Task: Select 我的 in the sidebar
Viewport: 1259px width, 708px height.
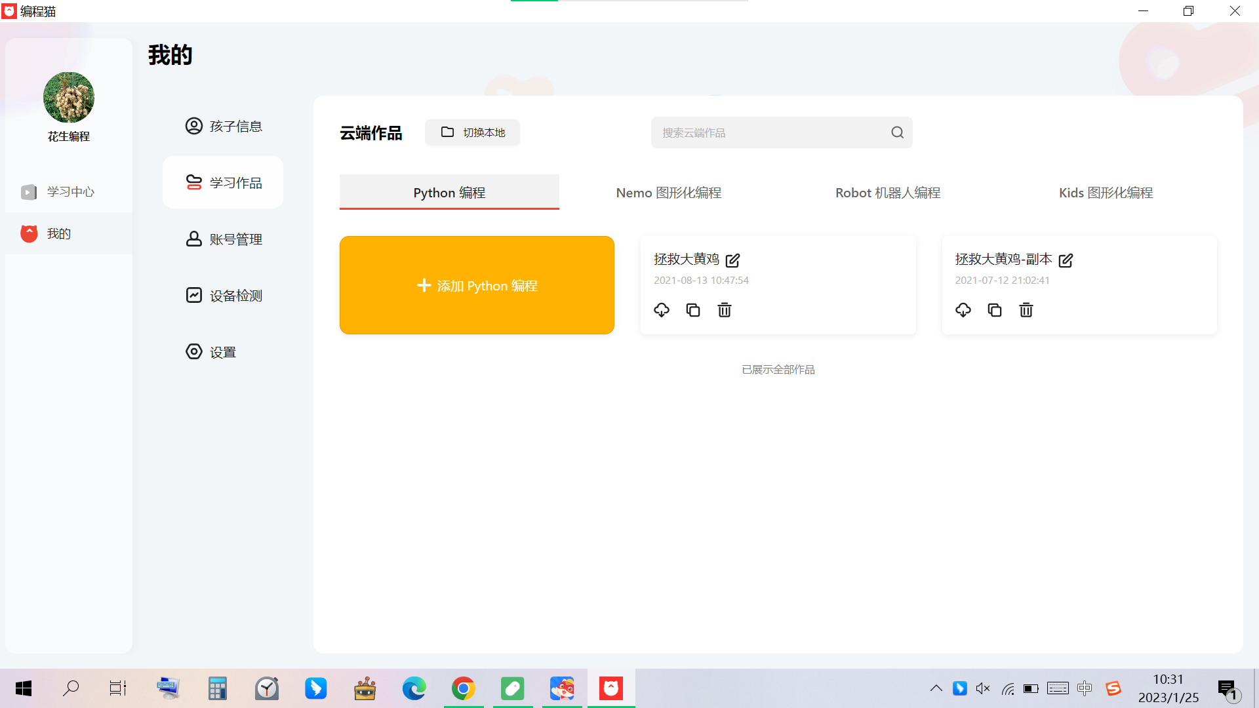Action: pyautogui.click(x=69, y=233)
